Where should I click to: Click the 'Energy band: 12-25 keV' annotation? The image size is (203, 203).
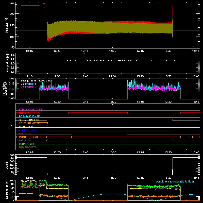click(37, 81)
